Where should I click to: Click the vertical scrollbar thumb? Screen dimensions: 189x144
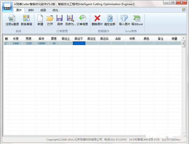click(183, 44)
